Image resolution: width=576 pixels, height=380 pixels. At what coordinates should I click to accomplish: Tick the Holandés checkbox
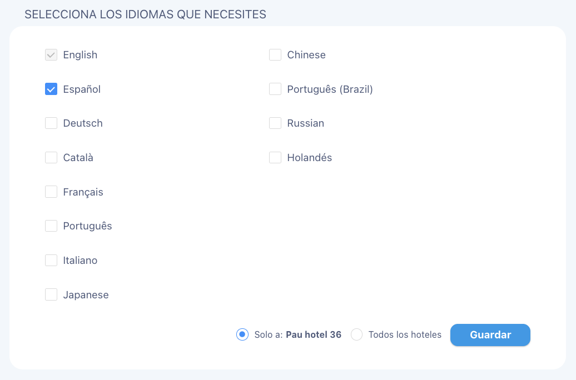(x=275, y=158)
